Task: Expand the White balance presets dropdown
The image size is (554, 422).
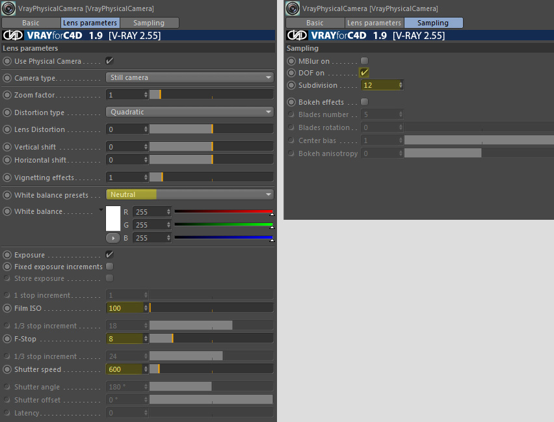Action: [189, 194]
